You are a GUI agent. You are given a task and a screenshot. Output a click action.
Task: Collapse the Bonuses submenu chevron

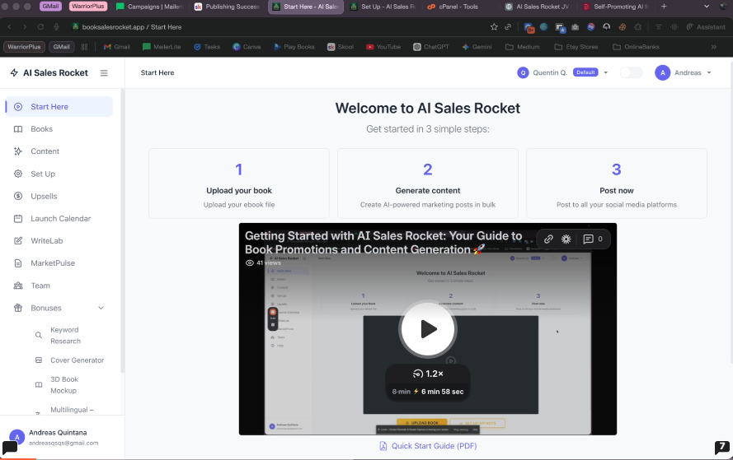[x=101, y=308]
